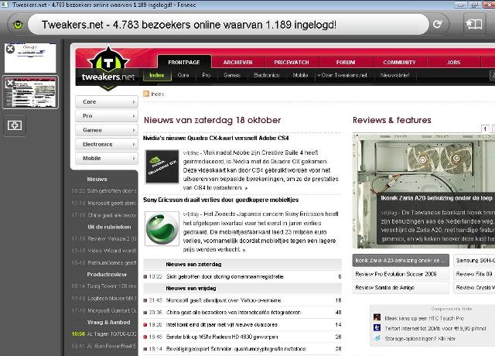This screenshot has width=495, height=356.
Task: Switch to the Pricewatch tab
Action: click(x=292, y=62)
